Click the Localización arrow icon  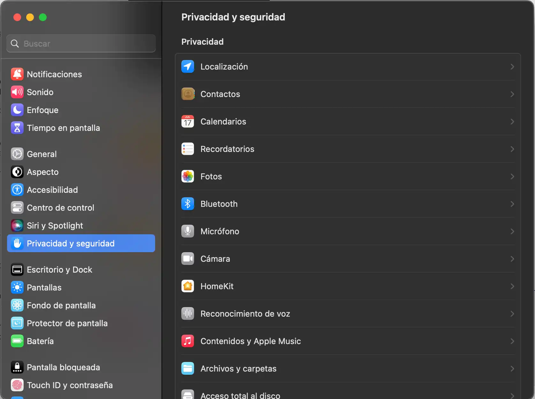[188, 67]
